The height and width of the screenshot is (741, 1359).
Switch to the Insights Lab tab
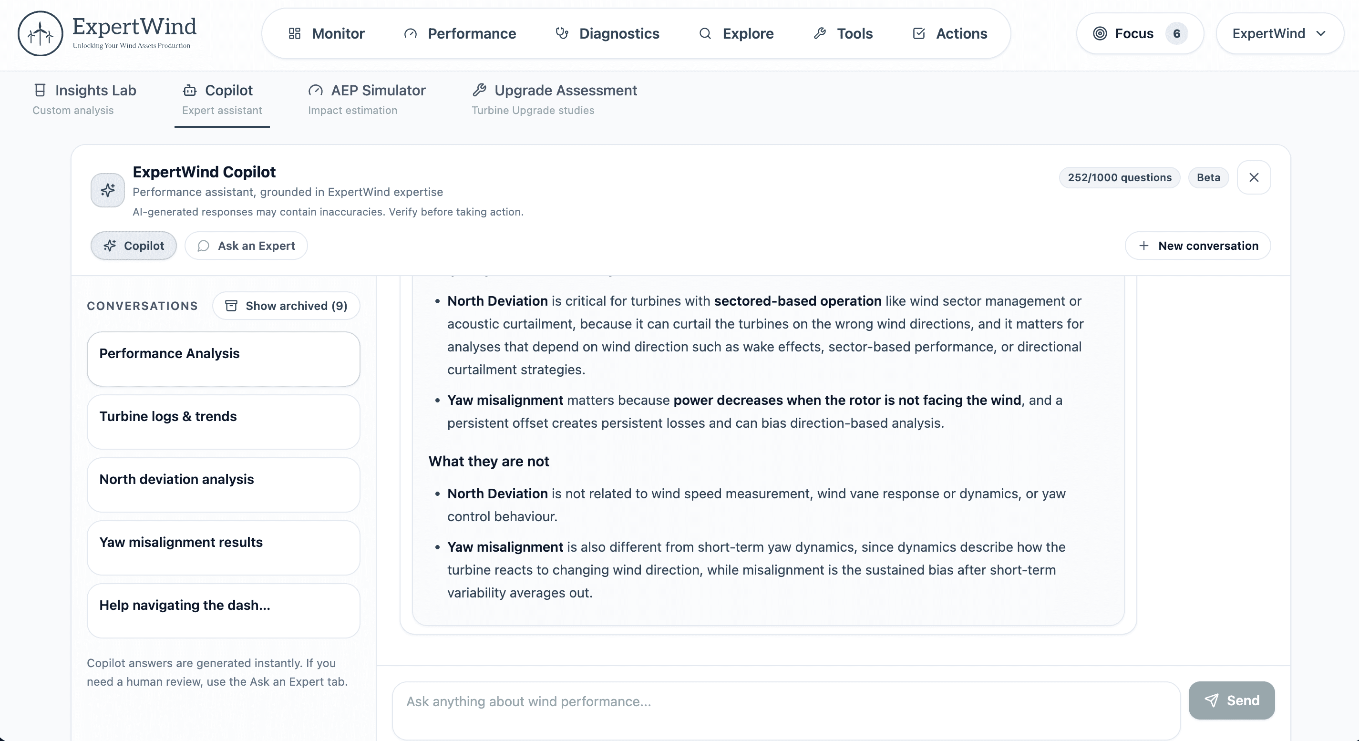(x=84, y=99)
